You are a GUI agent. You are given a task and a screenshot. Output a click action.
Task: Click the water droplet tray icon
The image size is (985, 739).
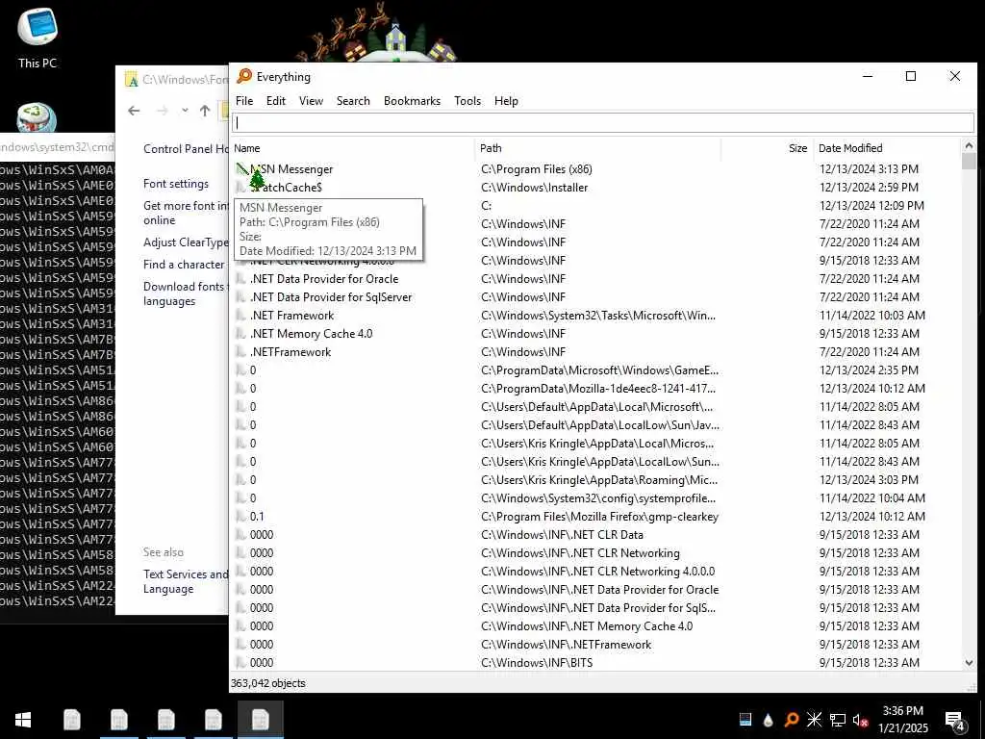[769, 720]
